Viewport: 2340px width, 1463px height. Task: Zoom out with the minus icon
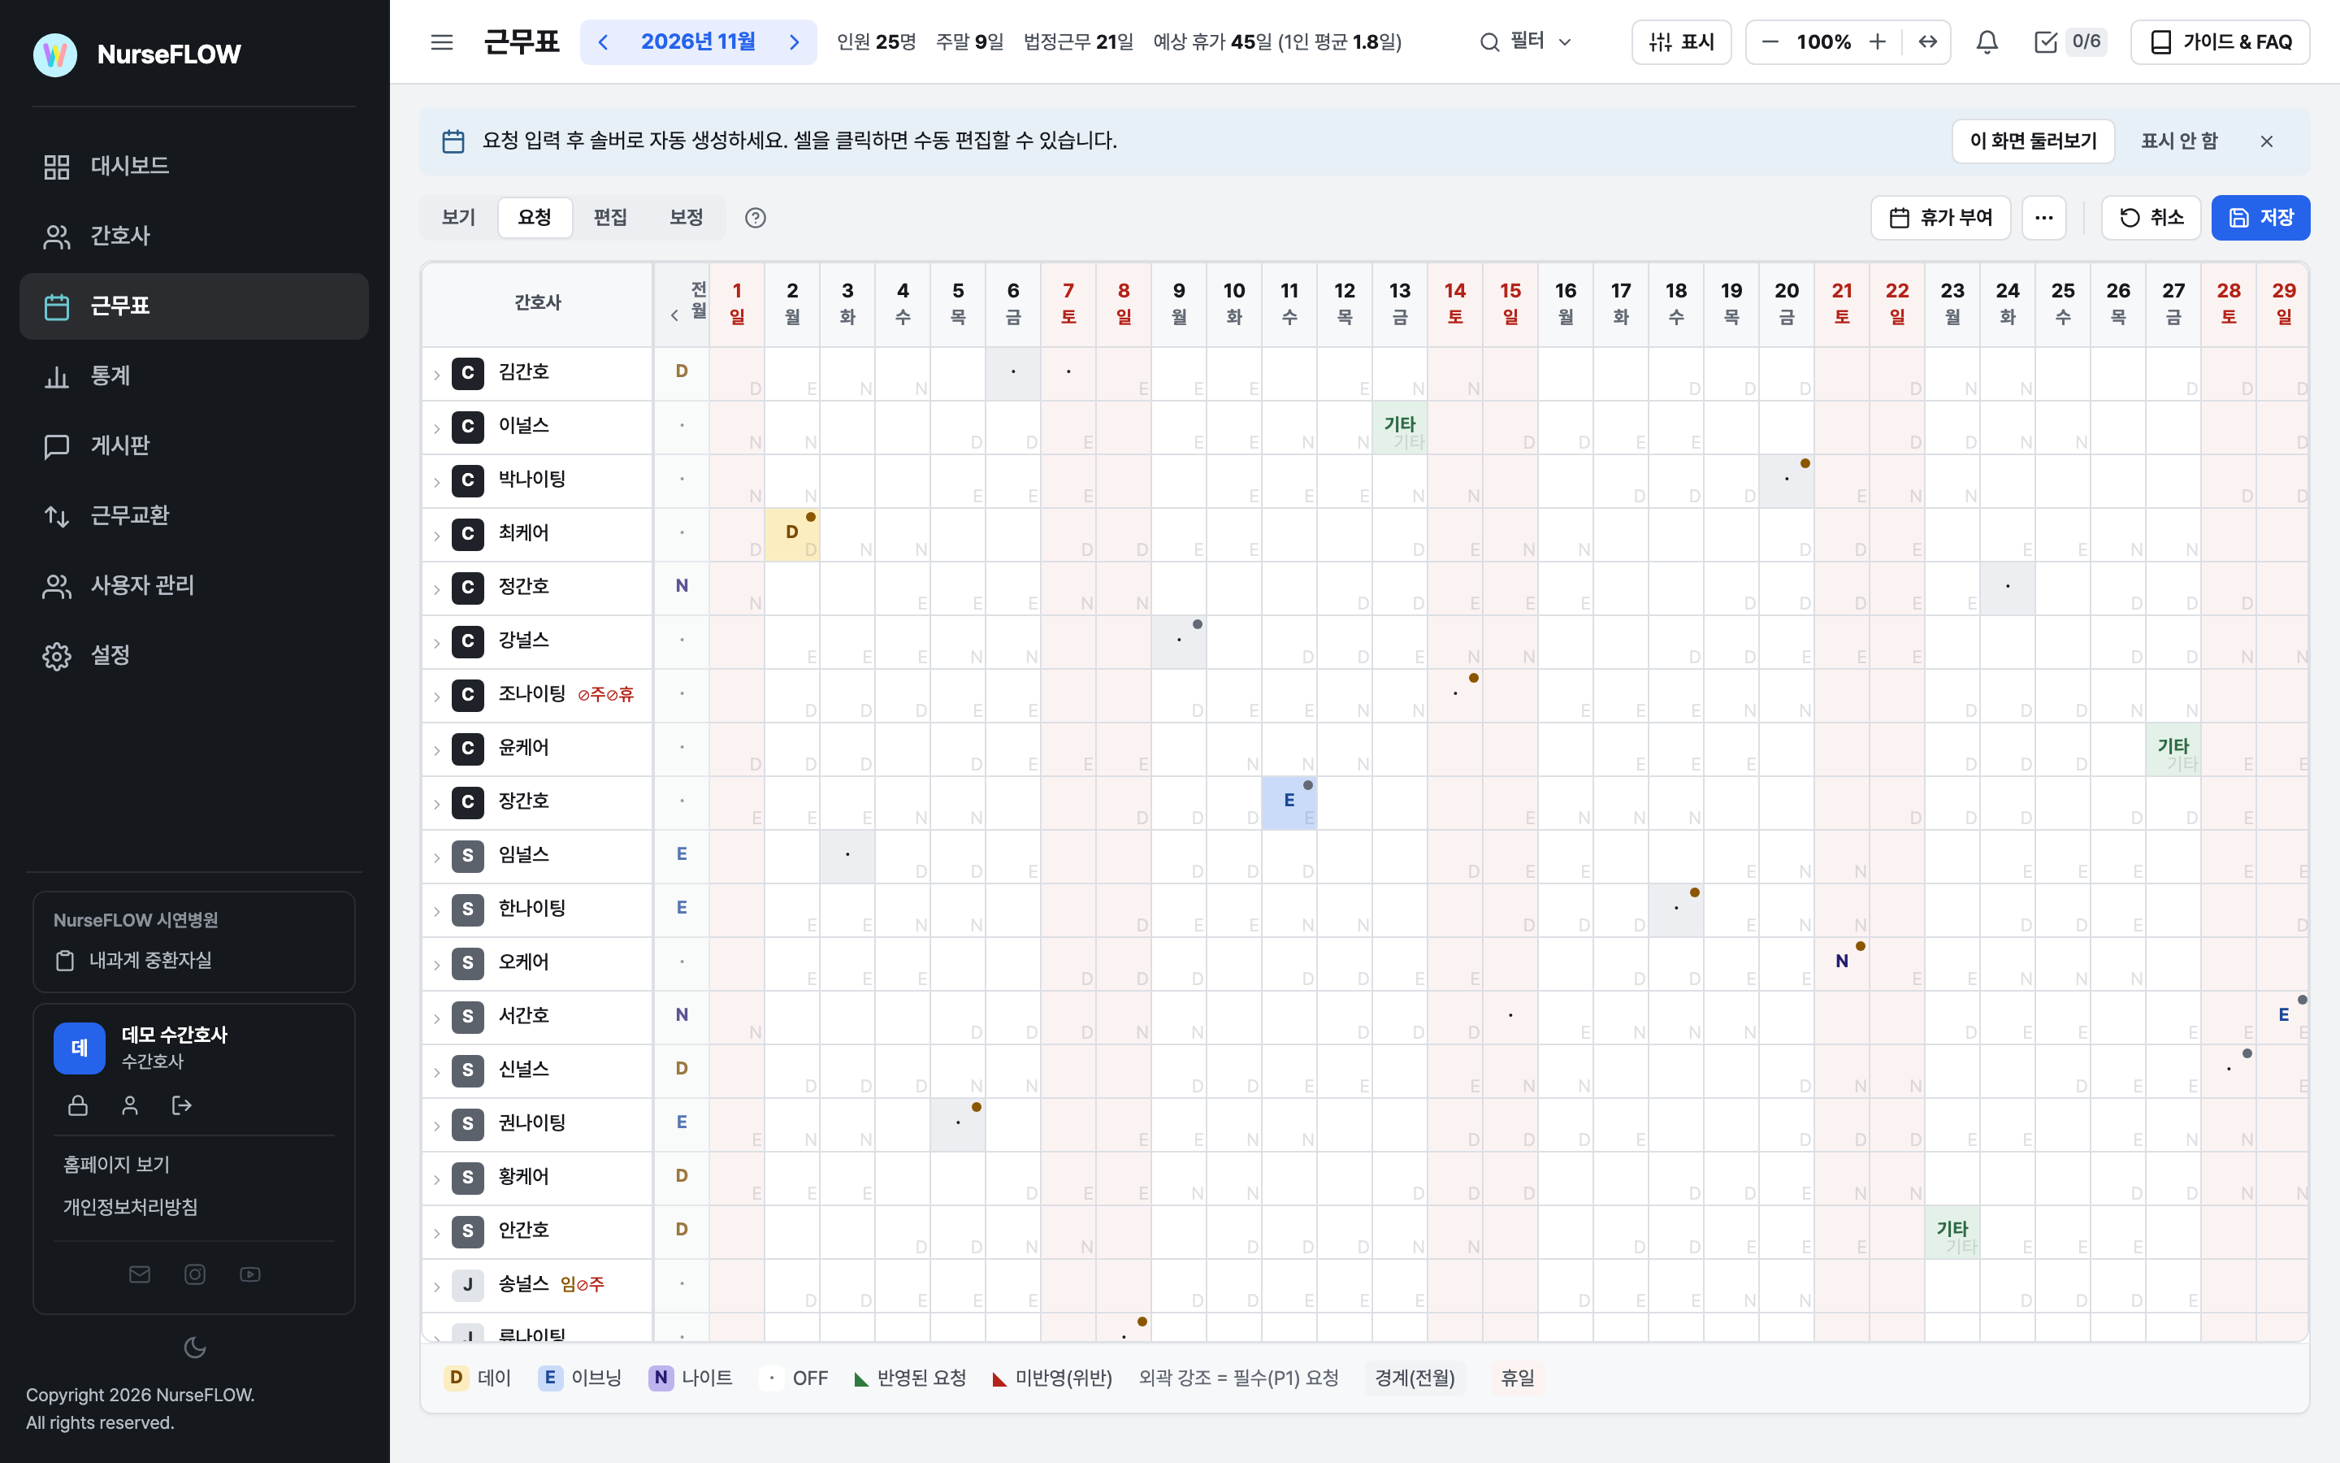point(1770,41)
